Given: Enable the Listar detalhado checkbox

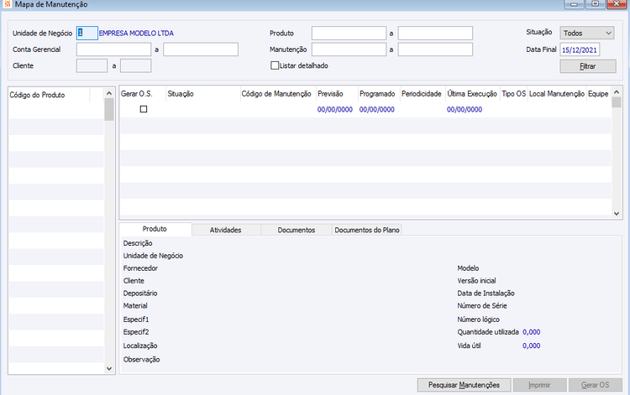Looking at the screenshot, I should 275,65.
